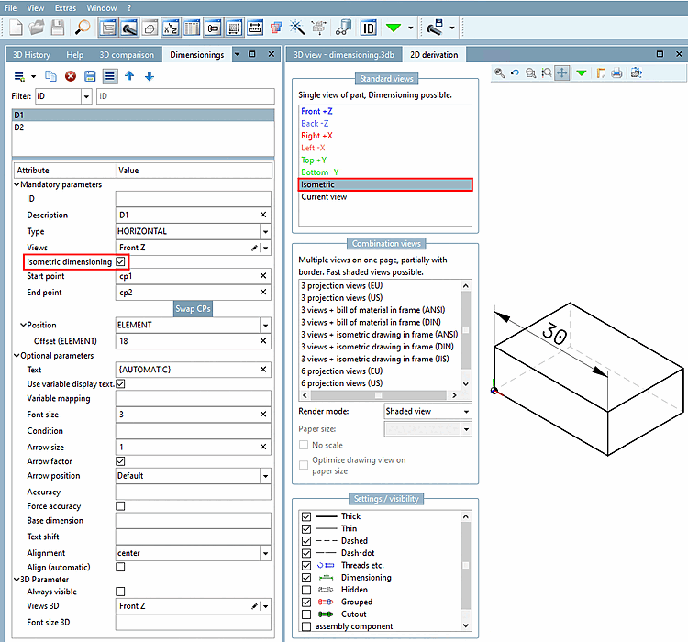Click the Swap CPs button
The height and width of the screenshot is (642, 688).
193,309
